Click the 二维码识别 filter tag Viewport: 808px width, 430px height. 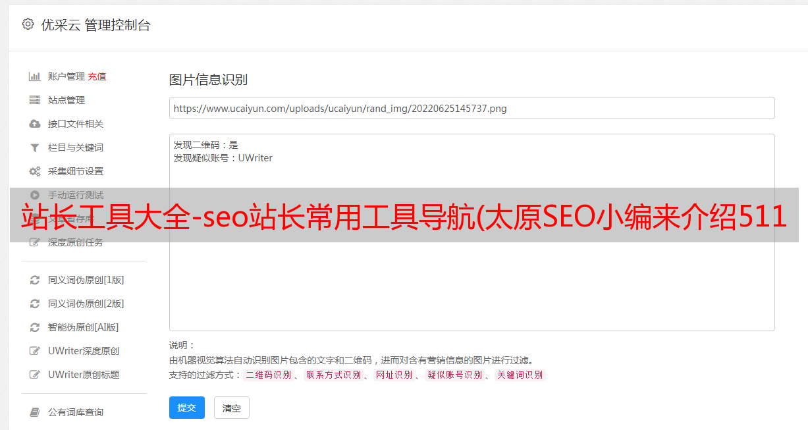coord(268,375)
